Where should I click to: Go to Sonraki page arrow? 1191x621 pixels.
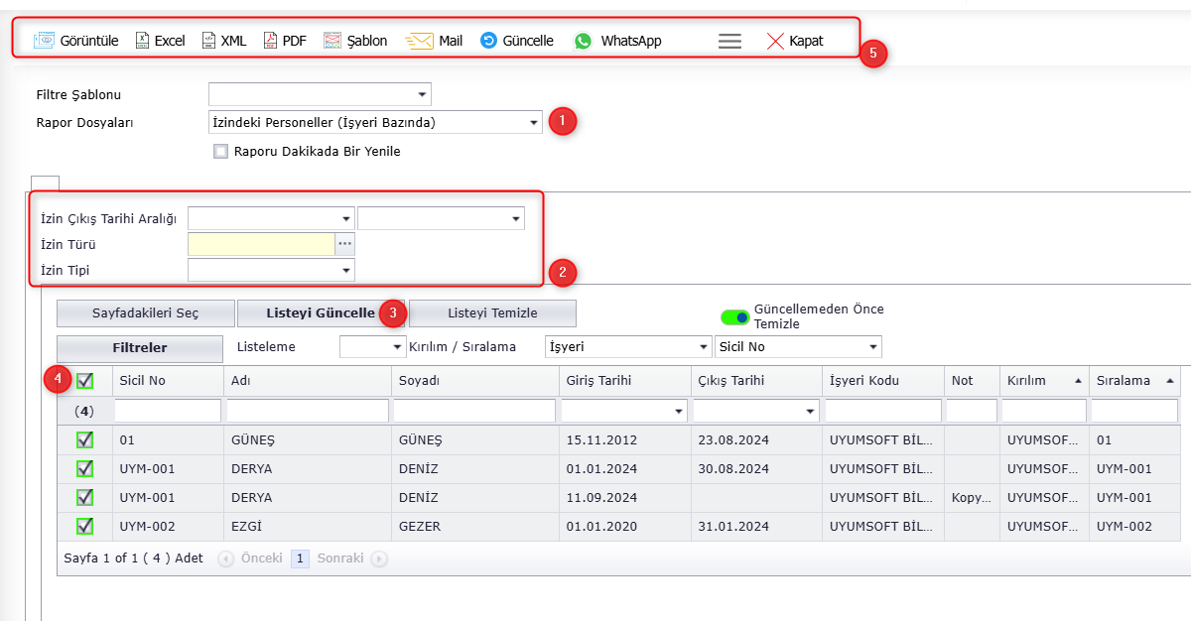pos(378,559)
